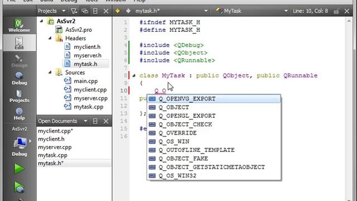Viewport: 357px width, 201px height.
Task: Click the Line: 10, Col: 8 indicator
Action: 310,11
